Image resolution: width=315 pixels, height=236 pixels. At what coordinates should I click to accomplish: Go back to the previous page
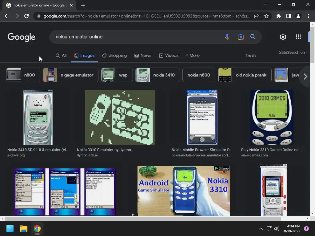point(7,16)
